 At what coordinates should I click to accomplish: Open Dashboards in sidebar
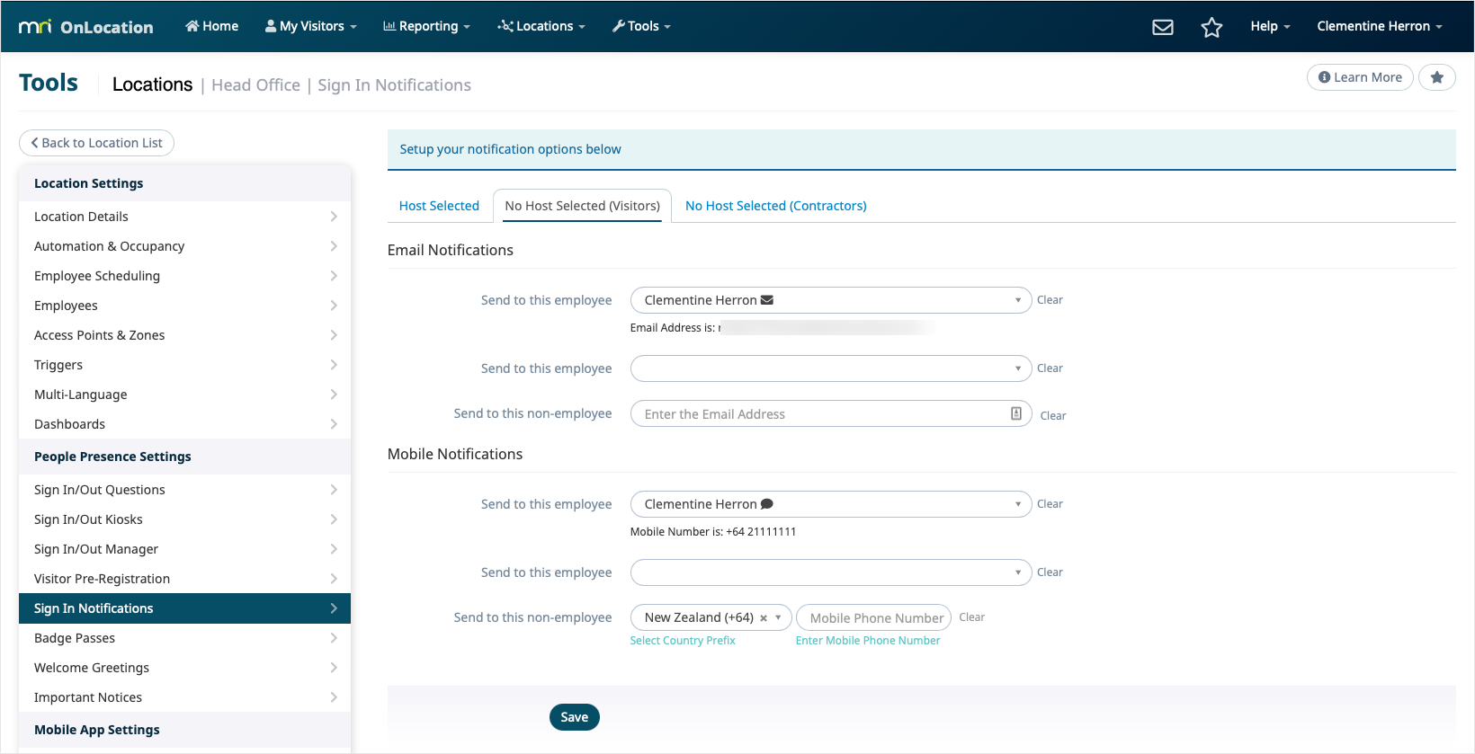[x=184, y=424]
